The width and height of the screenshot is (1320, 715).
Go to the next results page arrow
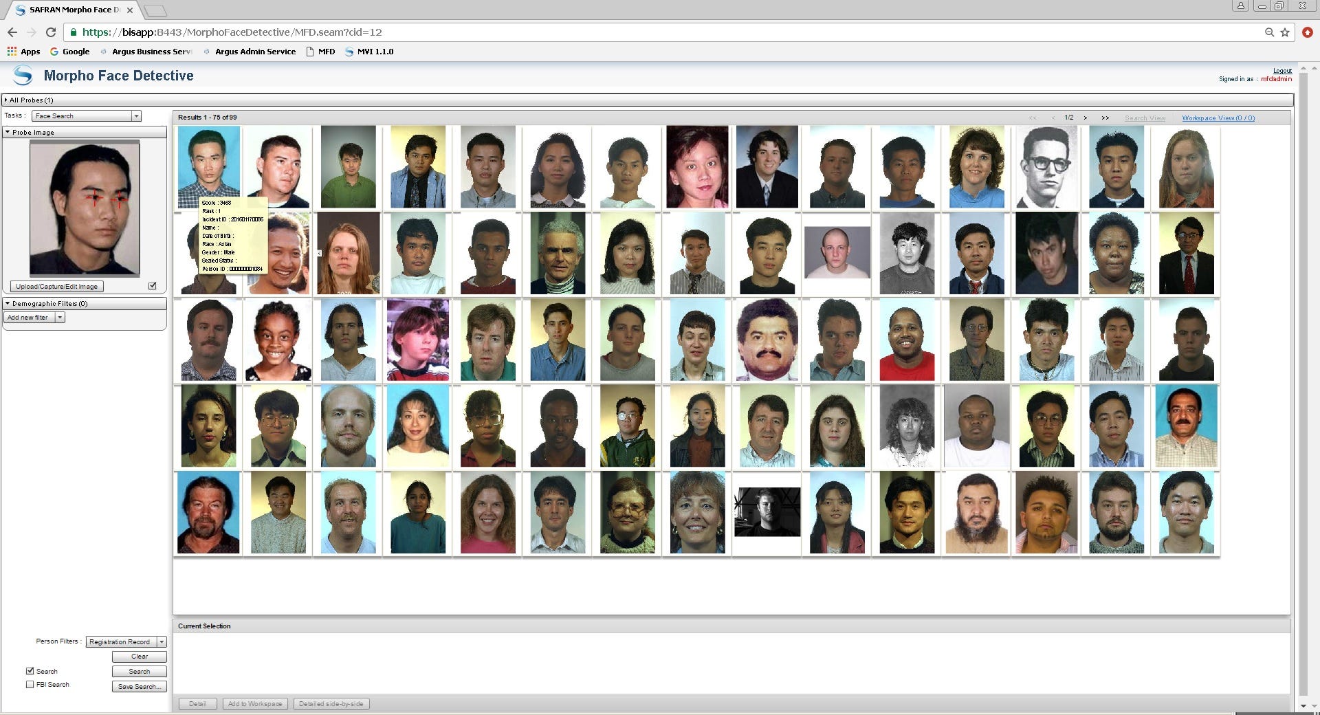point(1086,118)
